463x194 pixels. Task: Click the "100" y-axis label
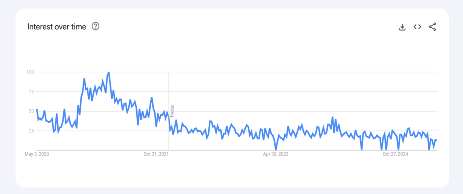tap(30, 72)
